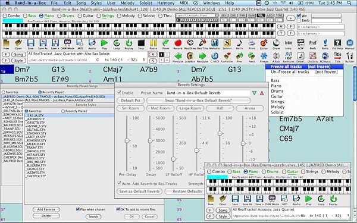Click the Default Pst button

click(x=130, y=100)
